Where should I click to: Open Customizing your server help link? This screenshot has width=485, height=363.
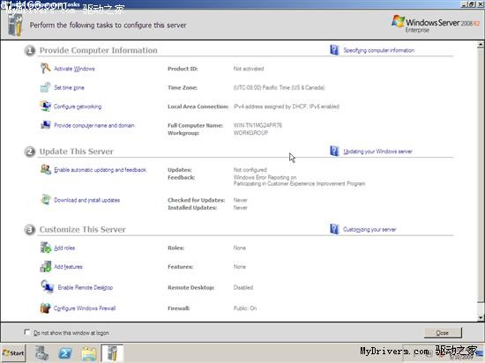point(369,230)
